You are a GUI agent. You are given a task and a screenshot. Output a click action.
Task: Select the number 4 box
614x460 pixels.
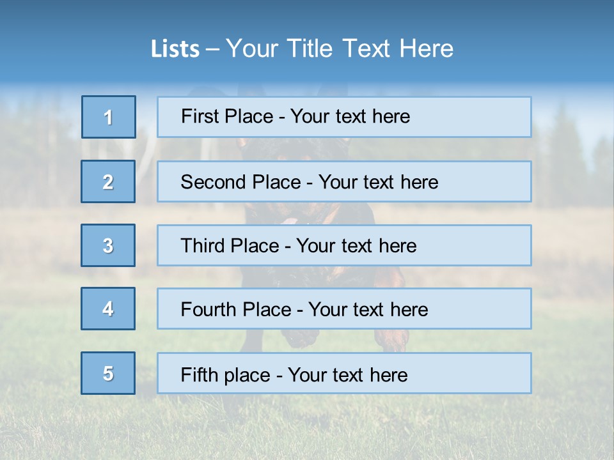[108, 309]
